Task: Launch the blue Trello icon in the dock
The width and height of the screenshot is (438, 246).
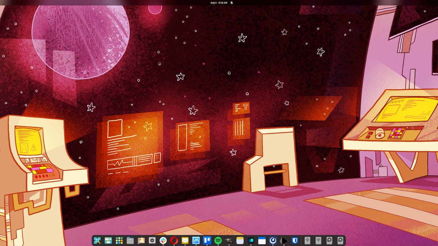Action: pyautogui.click(x=207, y=241)
